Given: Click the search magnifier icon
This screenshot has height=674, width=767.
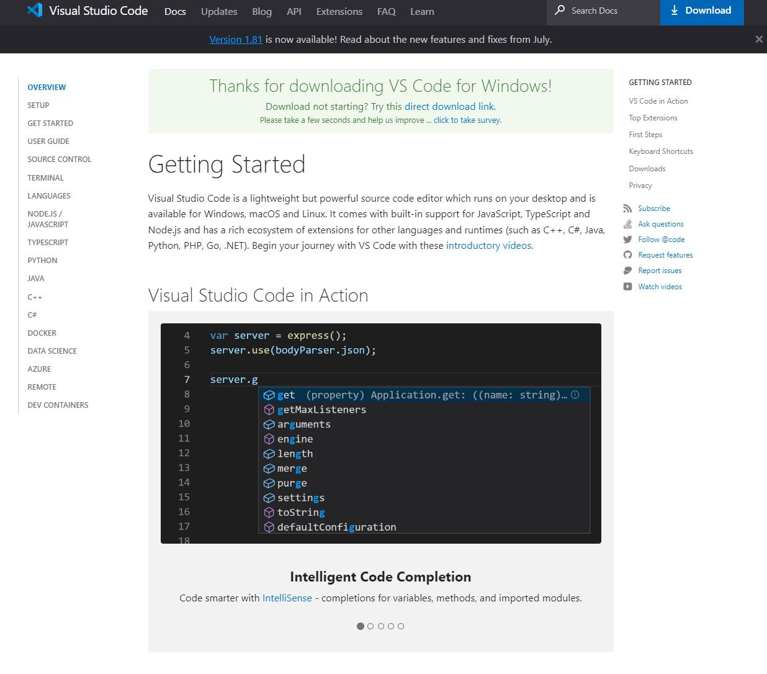Looking at the screenshot, I should [x=559, y=11].
